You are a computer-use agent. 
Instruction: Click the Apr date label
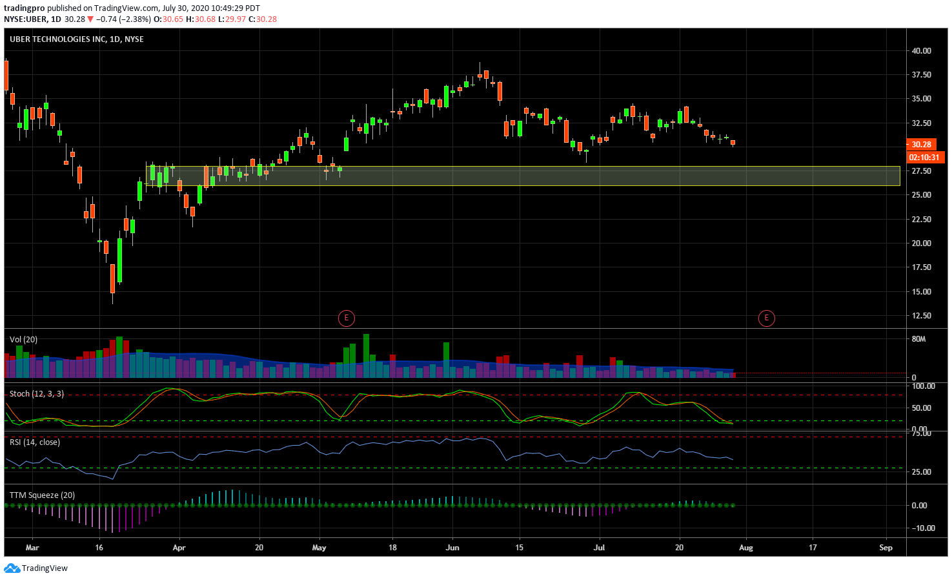click(179, 548)
